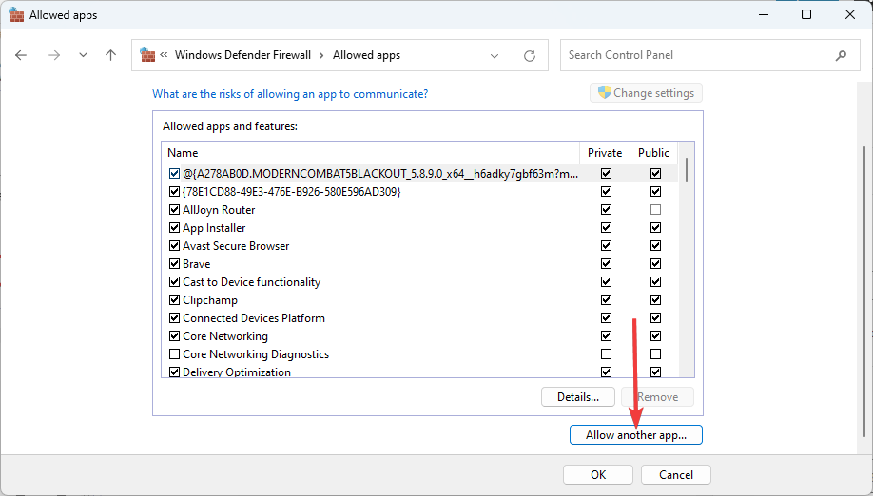Toggle Private for Cast to Device functionality
This screenshot has width=873, height=496.
pos(607,282)
